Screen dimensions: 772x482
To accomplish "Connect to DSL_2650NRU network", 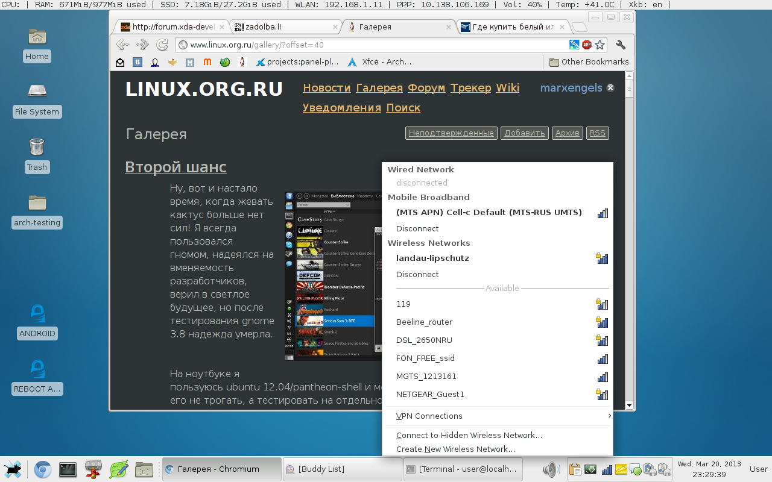I will coord(498,340).
